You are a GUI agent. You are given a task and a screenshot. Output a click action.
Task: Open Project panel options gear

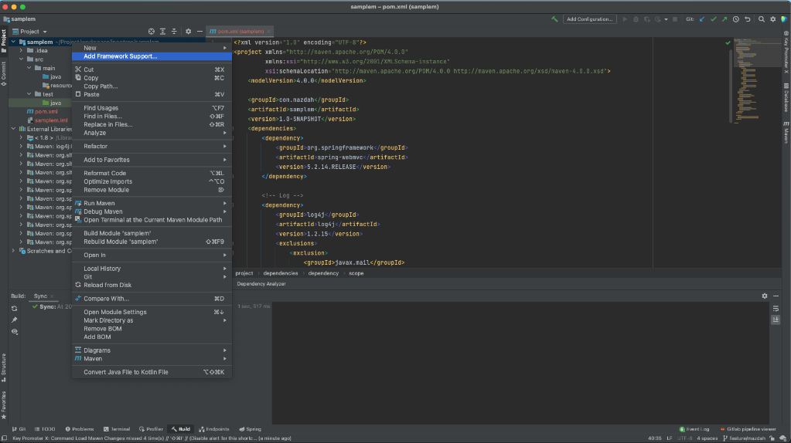point(188,31)
